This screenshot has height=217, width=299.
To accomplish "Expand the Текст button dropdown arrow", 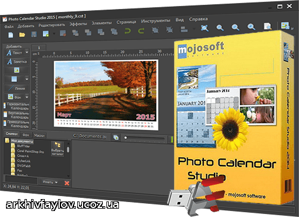I will 27,53.
